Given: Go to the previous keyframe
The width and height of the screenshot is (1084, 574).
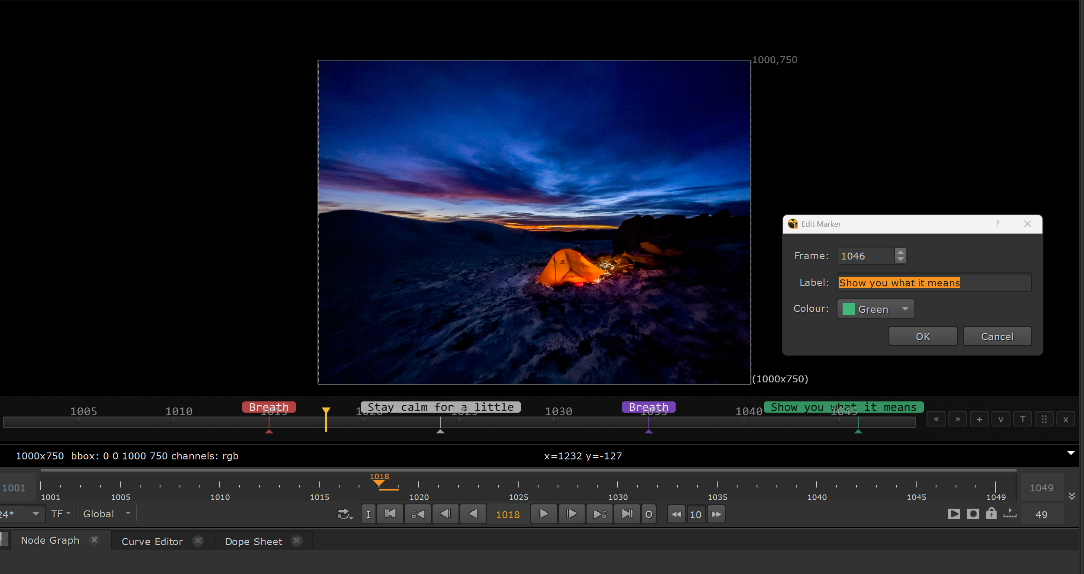Looking at the screenshot, I should tap(418, 514).
